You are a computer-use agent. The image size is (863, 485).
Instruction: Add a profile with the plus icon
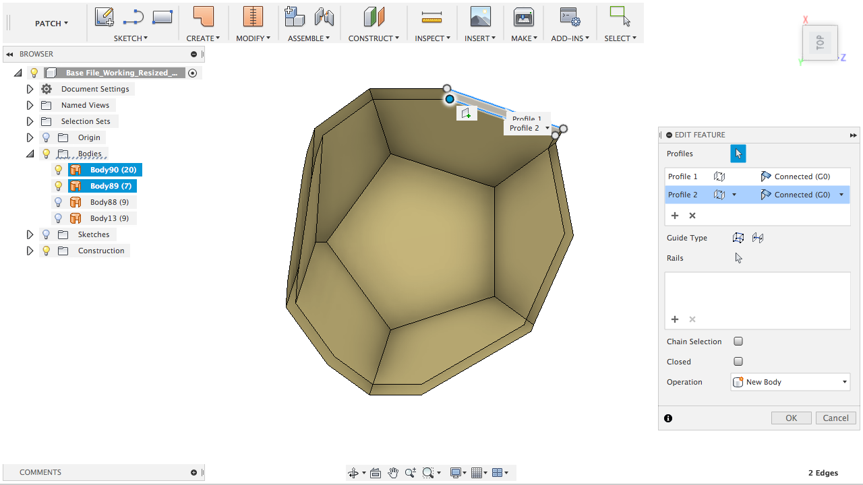(x=675, y=216)
